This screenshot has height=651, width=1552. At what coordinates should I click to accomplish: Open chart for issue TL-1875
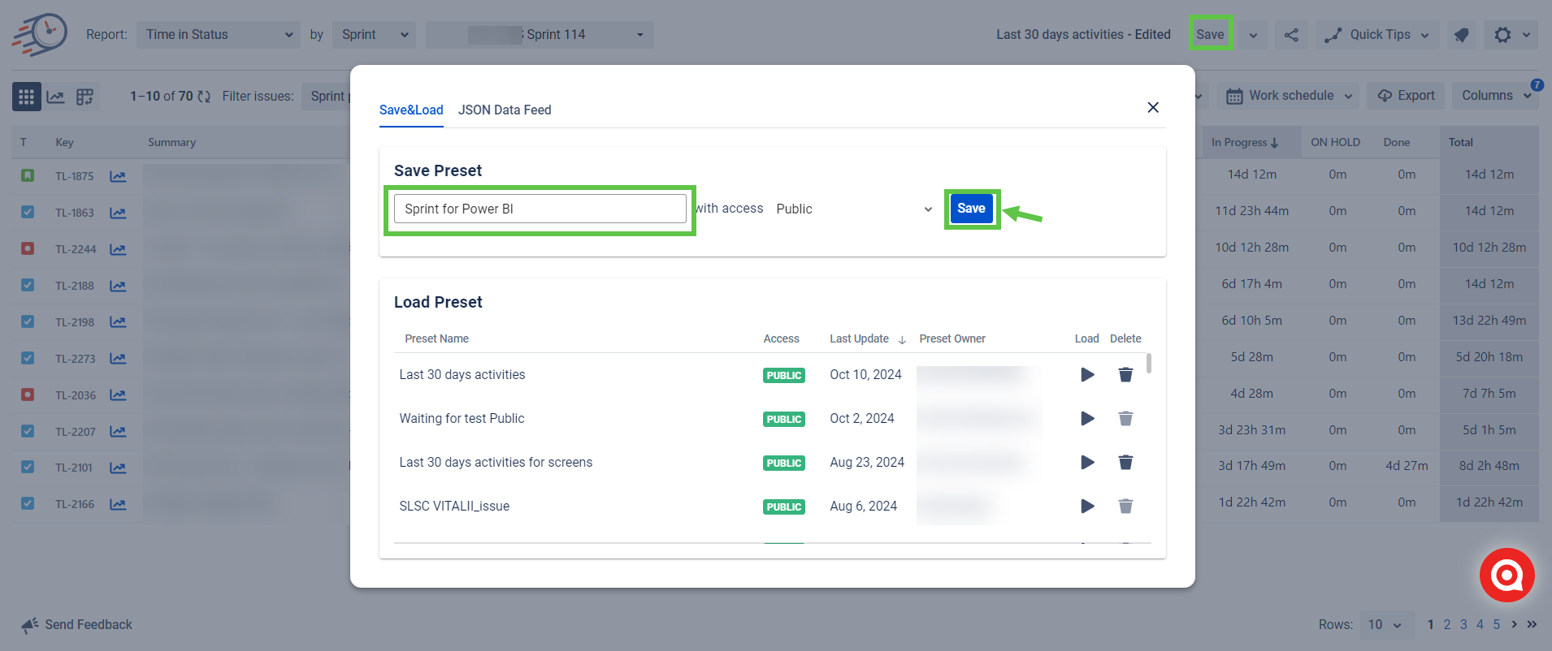point(118,176)
